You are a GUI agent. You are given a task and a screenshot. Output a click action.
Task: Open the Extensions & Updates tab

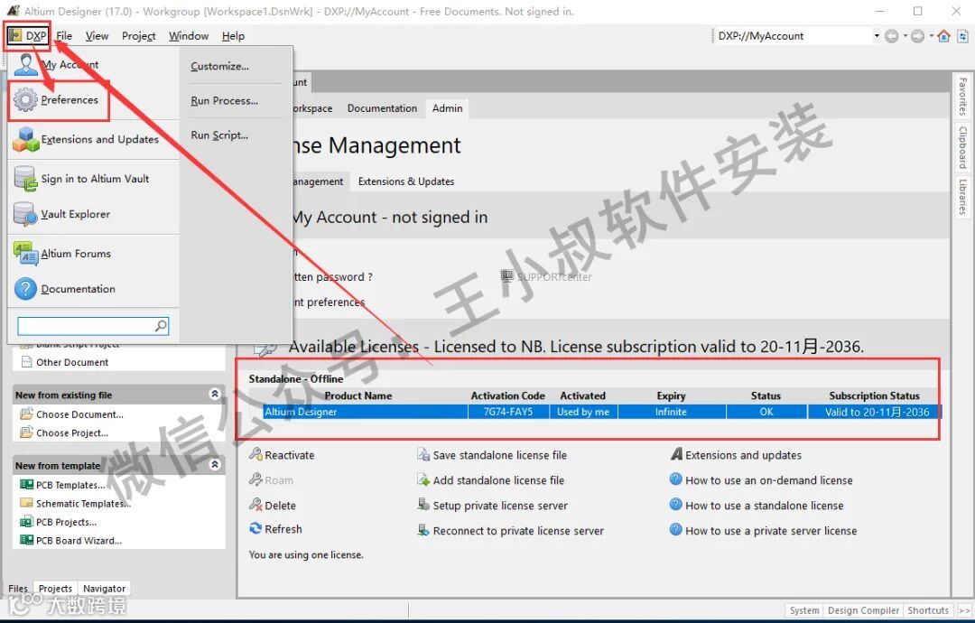coord(406,181)
